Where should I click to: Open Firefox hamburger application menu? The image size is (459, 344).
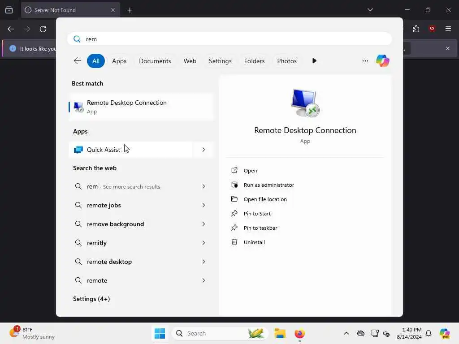pos(448,29)
